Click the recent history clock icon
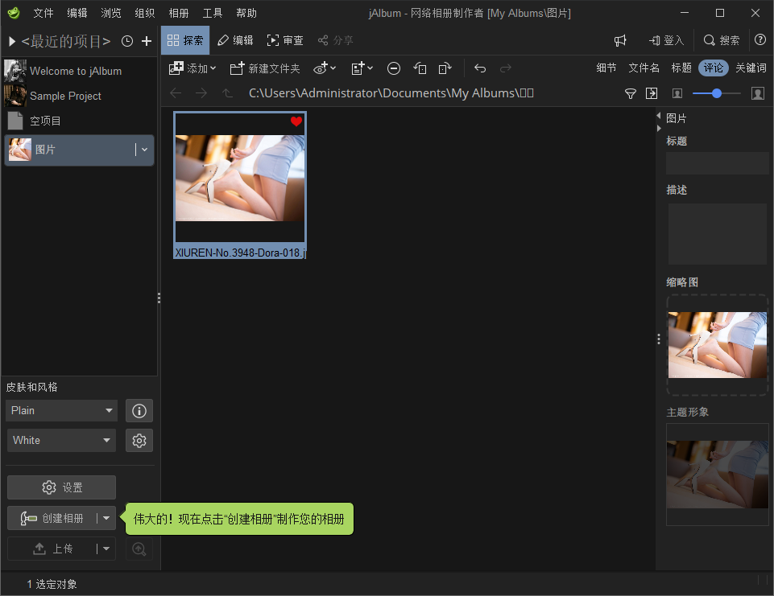Image resolution: width=774 pixels, height=596 pixels. click(x=127, y=41)
